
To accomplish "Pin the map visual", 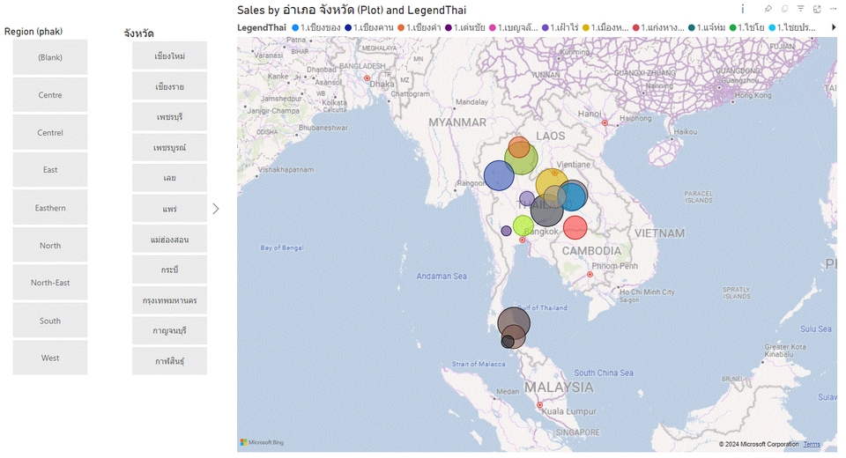I will [768, 9].
